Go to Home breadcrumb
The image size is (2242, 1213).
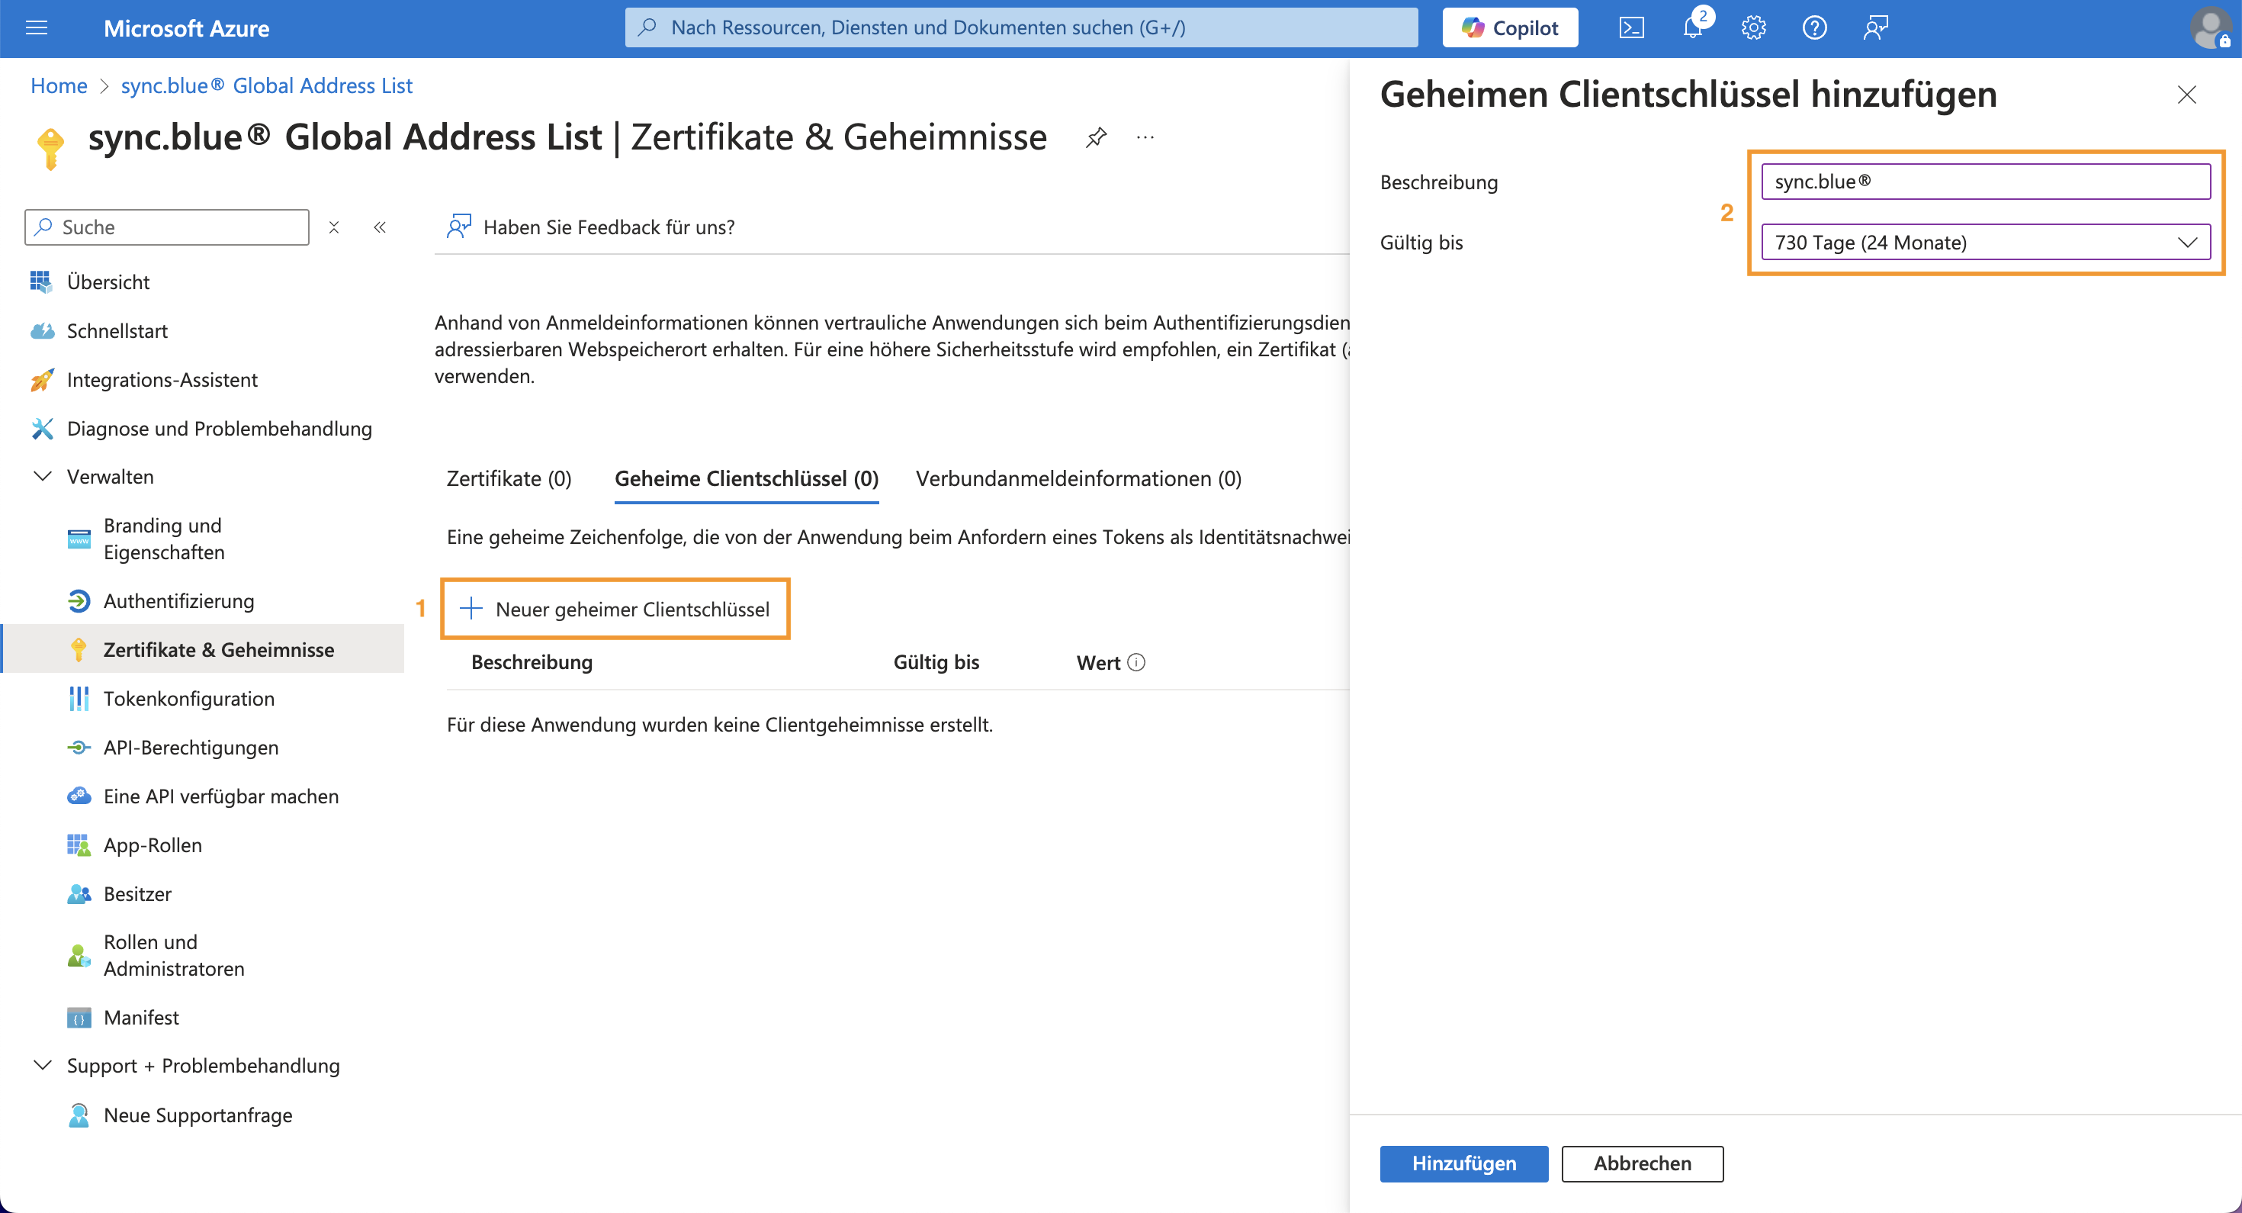coord(59,85)
